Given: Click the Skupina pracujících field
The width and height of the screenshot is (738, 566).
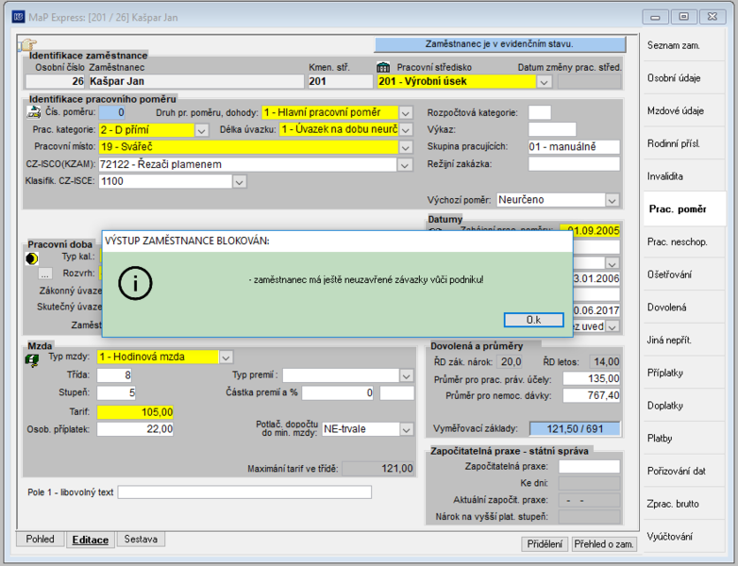Looking at the screenshot, I should 574,147.
